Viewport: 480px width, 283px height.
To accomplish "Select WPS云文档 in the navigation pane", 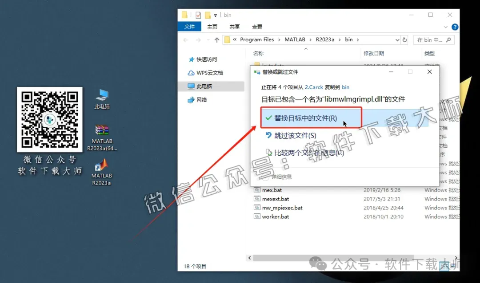I will click(x=205, y=73).
